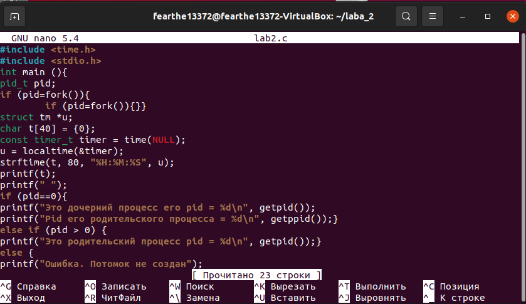Place cursor on char t[40] = {0}; line
Screen dimensions: 526x304
(48, 128)
